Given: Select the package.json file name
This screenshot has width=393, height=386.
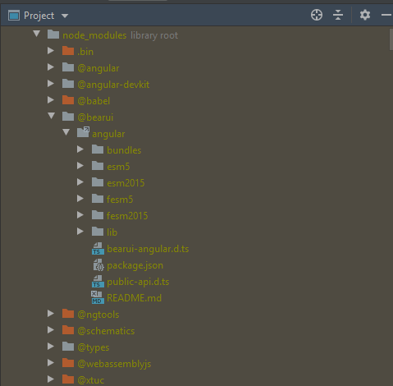Looking at the screenshot, I should click(135, 265).
